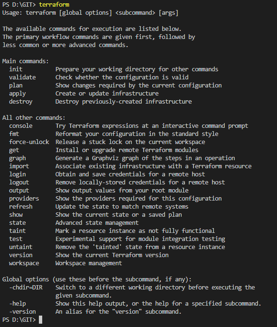Screen dimensions: 277x327
Task: Click the '-chdir=DIR' global option
Action: tap(26, 288)
